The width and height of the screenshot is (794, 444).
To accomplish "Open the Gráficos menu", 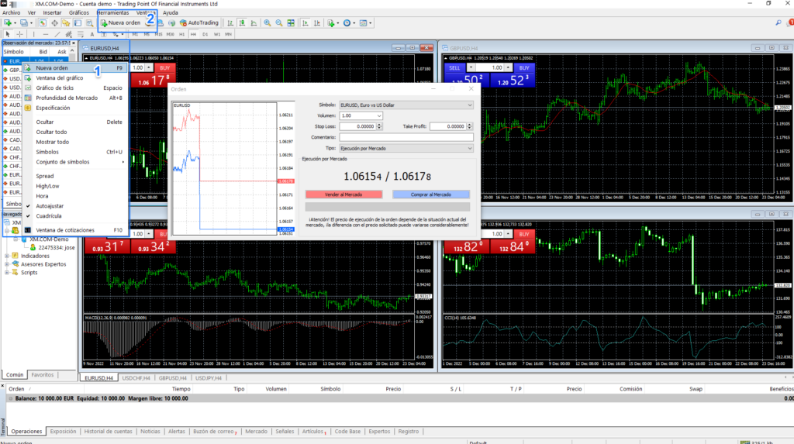I will [78, 12].
